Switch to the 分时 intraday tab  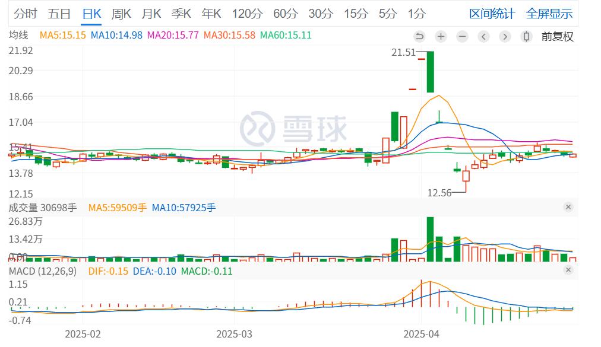(x=25, y=14)
